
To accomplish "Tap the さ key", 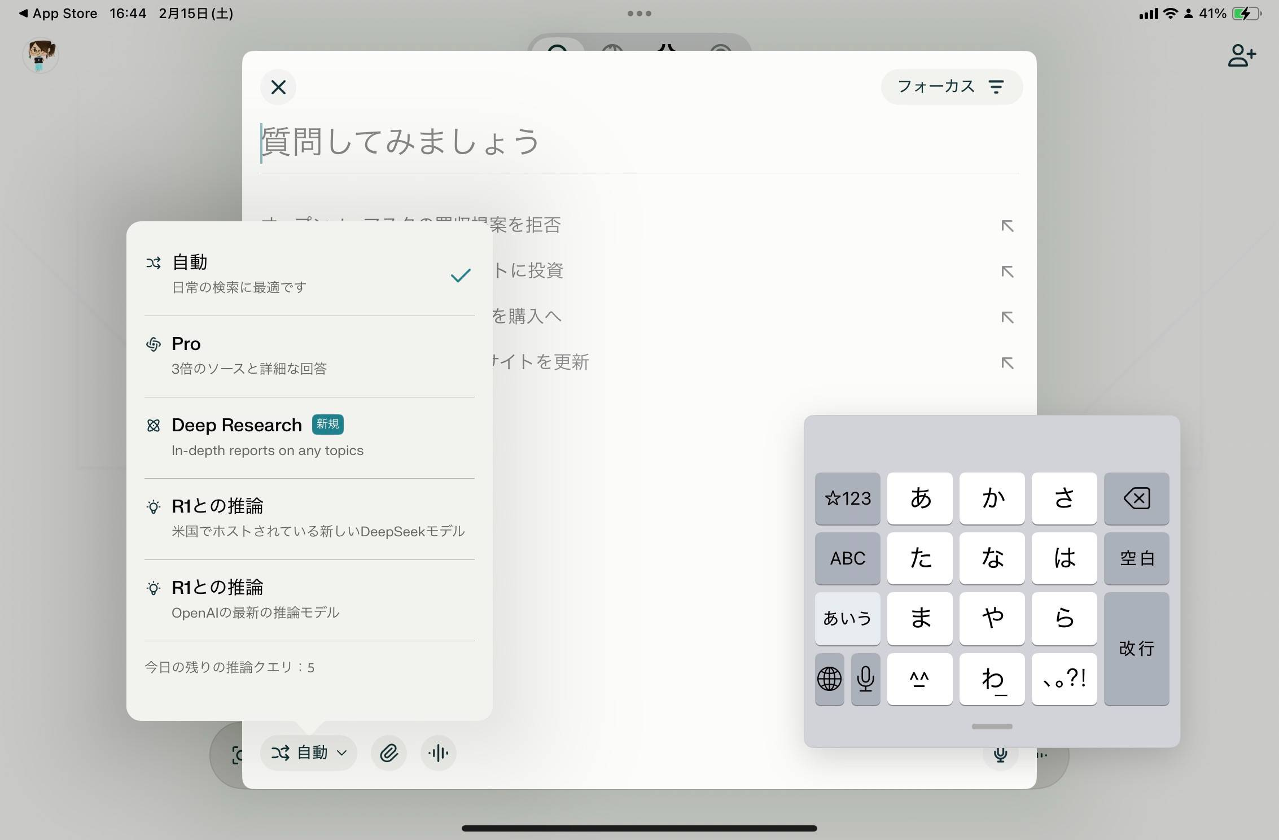I will (x=1065, y=498).
